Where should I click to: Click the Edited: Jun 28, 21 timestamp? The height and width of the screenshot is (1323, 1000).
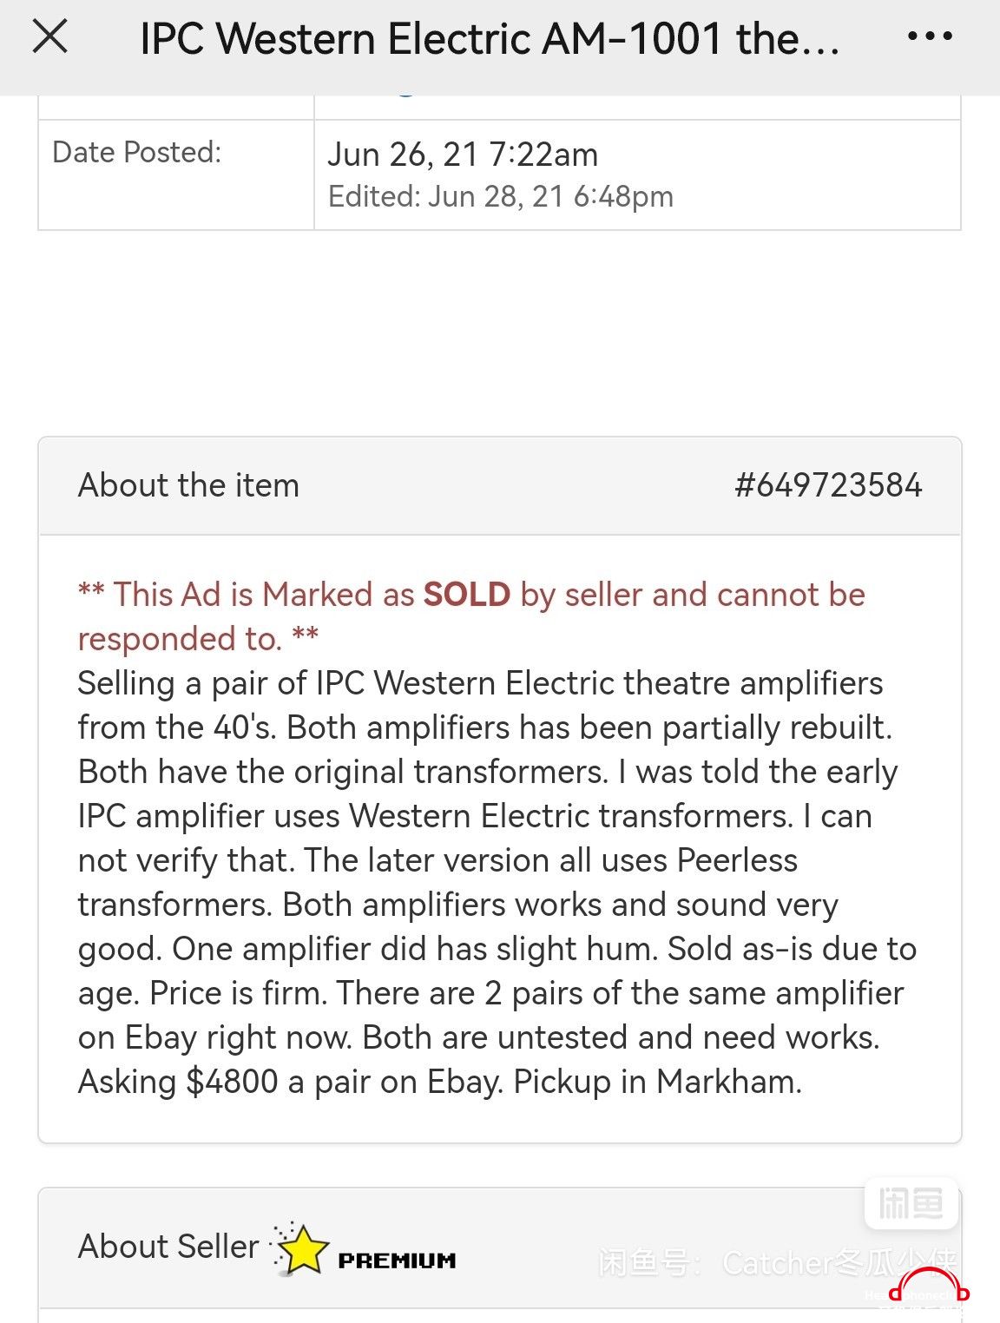[500, 196]
